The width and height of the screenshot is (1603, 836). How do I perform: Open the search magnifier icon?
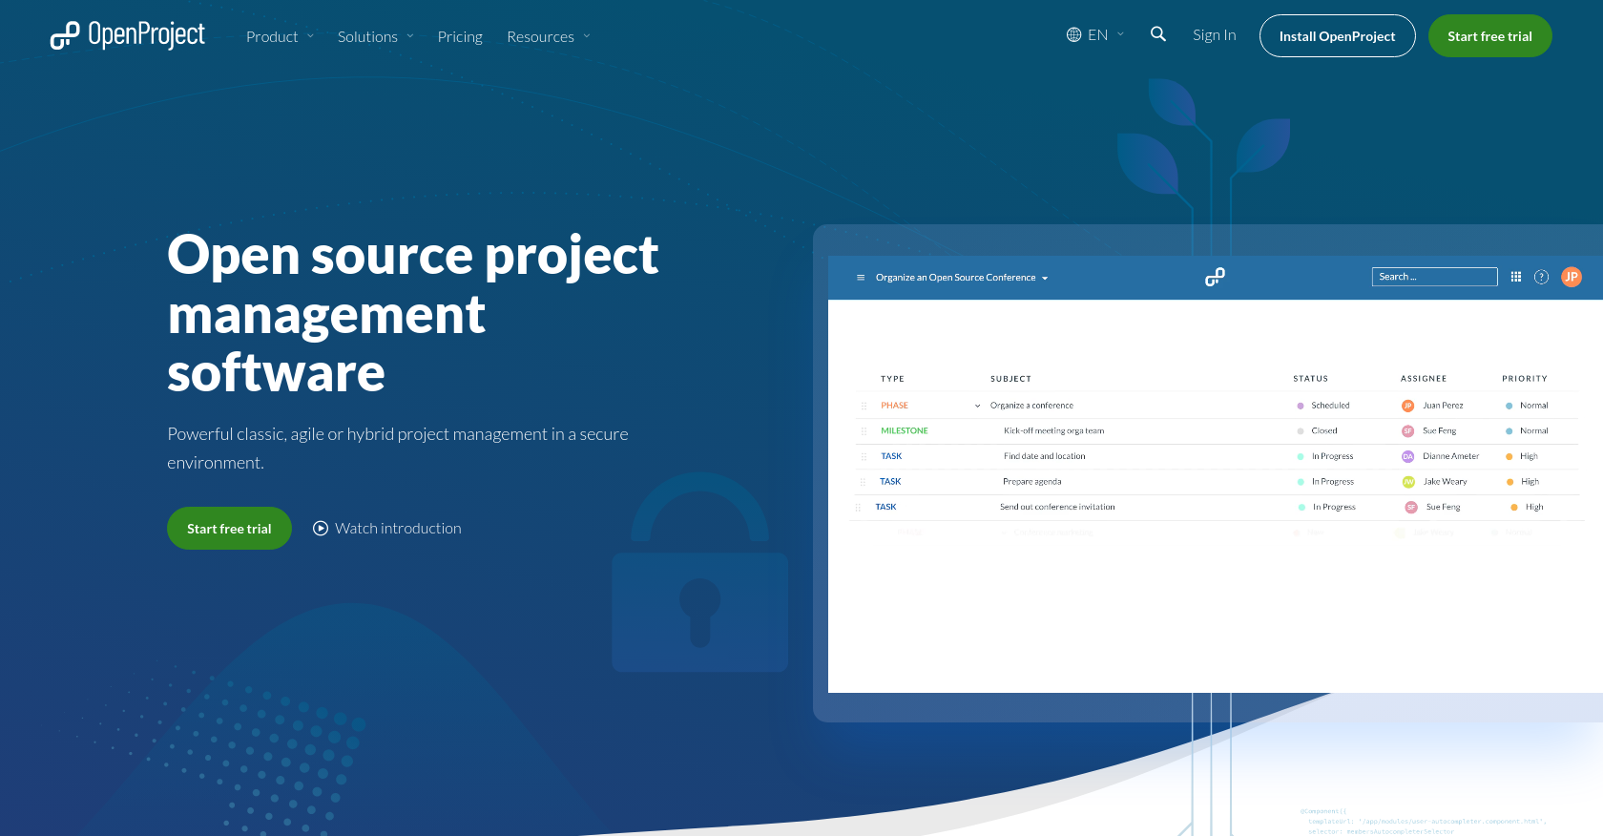click(1158, 34)
